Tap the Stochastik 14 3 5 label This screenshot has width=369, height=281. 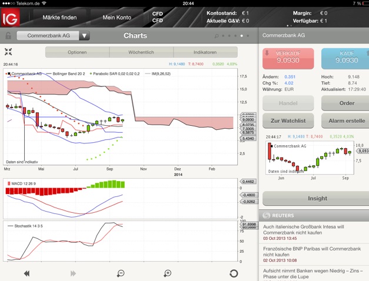coord(25,226)
